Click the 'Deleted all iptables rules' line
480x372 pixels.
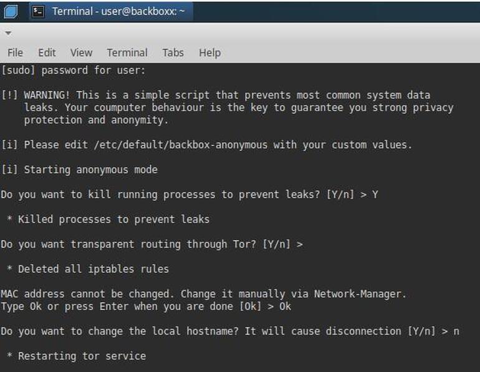[88, 269]
